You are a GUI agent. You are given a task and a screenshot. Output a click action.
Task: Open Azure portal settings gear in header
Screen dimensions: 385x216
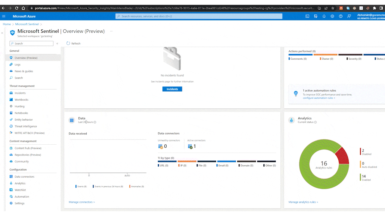coord(332,16)
